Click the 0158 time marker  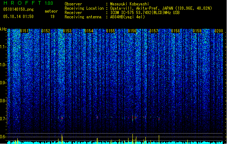point(175,31)
